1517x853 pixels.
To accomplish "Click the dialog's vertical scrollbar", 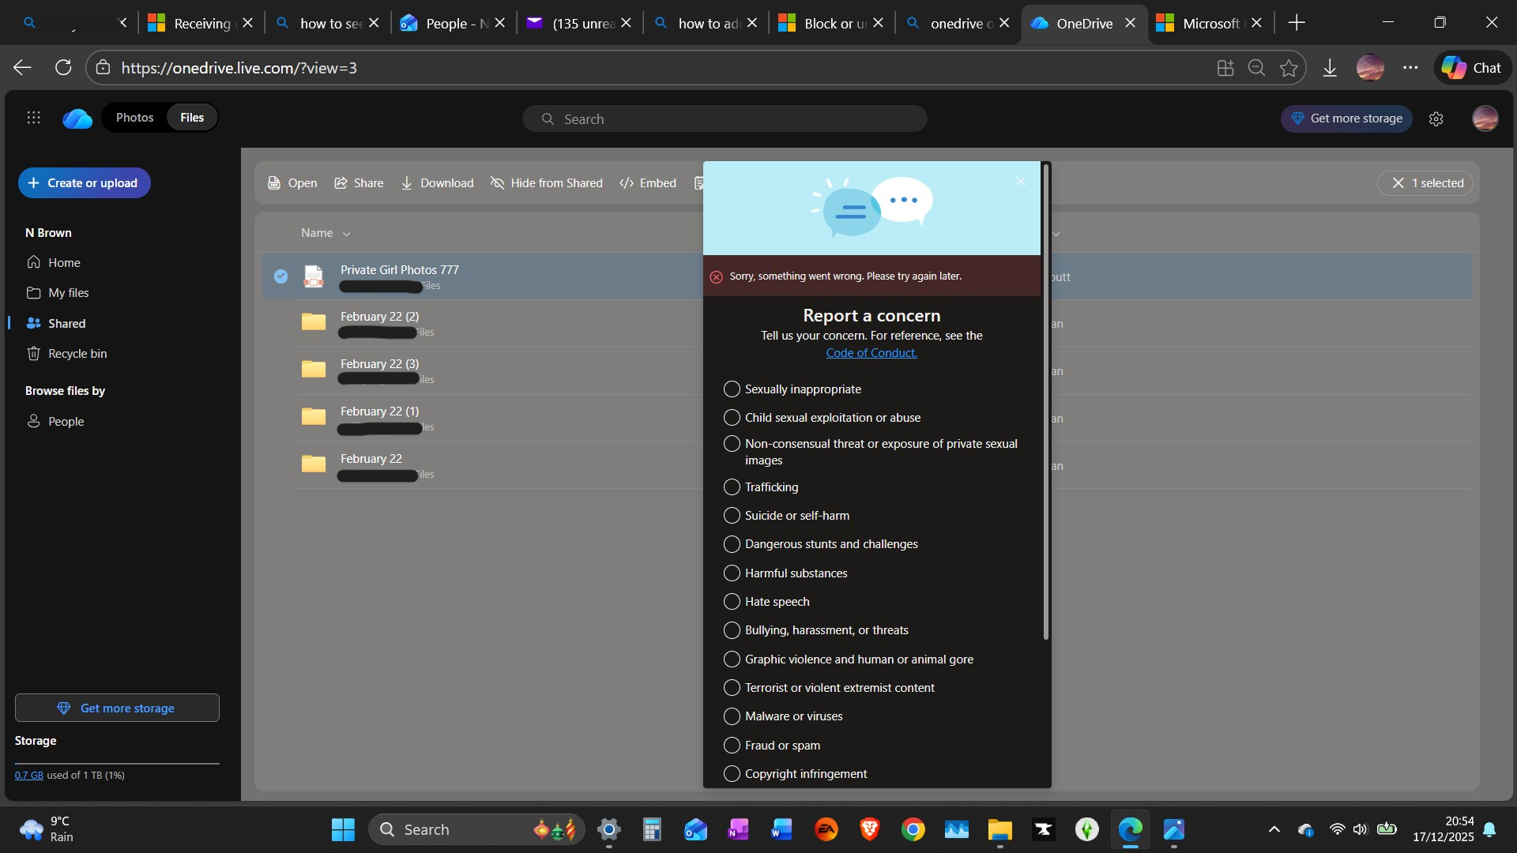I will [x=1045, y=403].
